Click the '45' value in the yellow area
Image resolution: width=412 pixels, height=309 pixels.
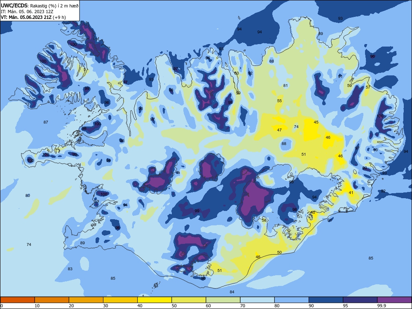pos(316,122)
